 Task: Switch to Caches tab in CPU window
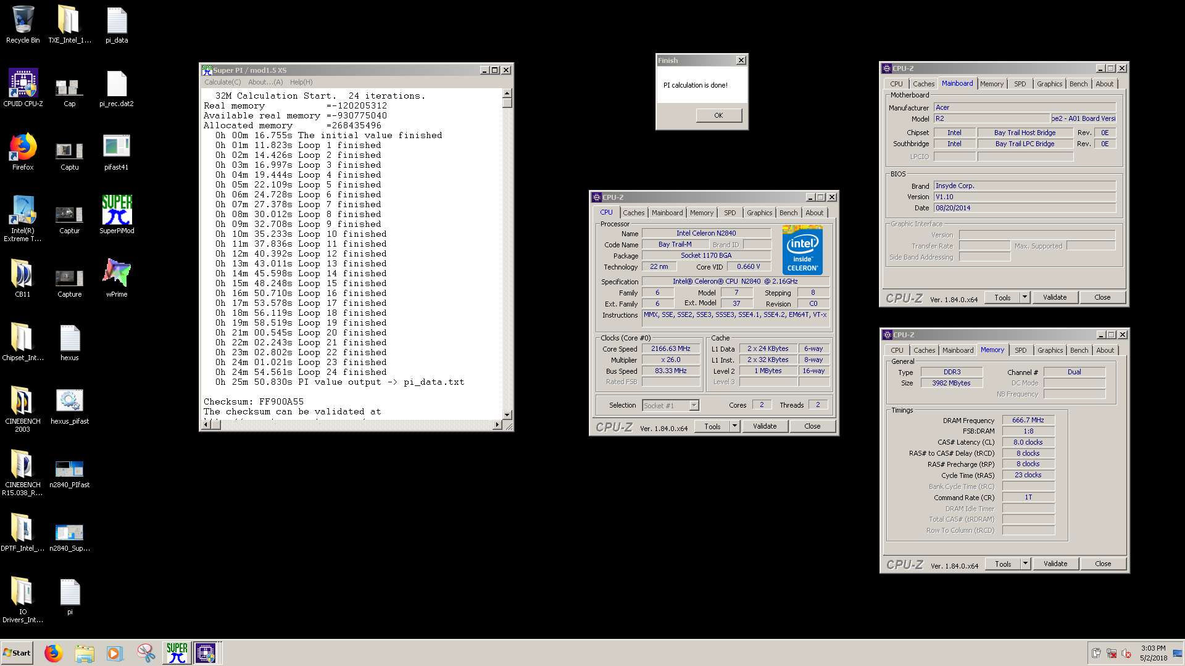pyautogui.click(x=633, y=213)
